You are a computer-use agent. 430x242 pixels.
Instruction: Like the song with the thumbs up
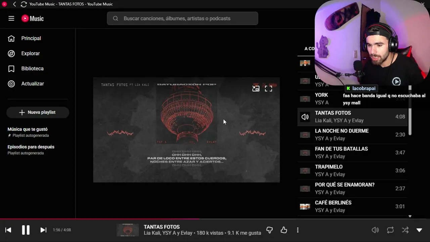coord(284,230)
